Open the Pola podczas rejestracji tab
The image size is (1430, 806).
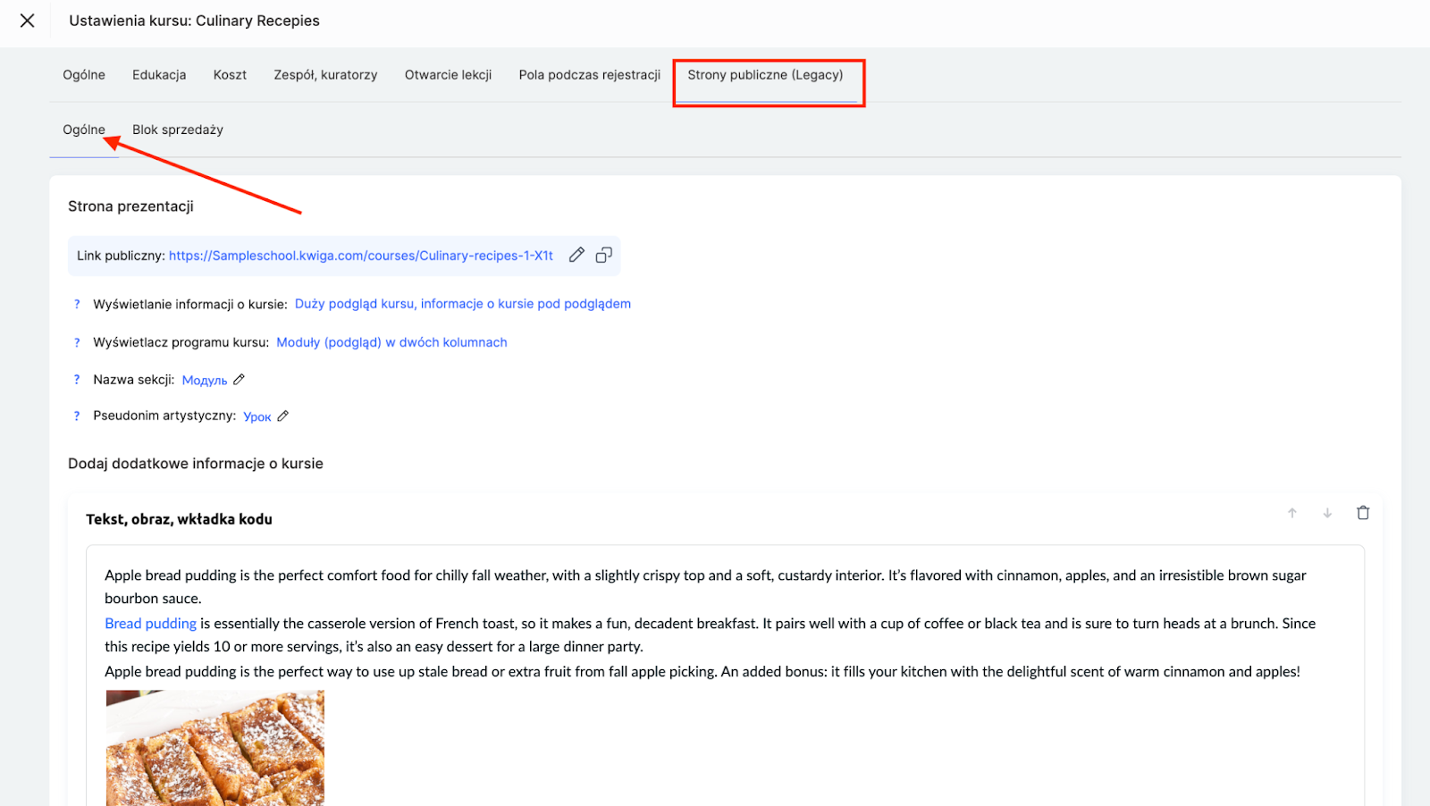[x=589, y=75]
